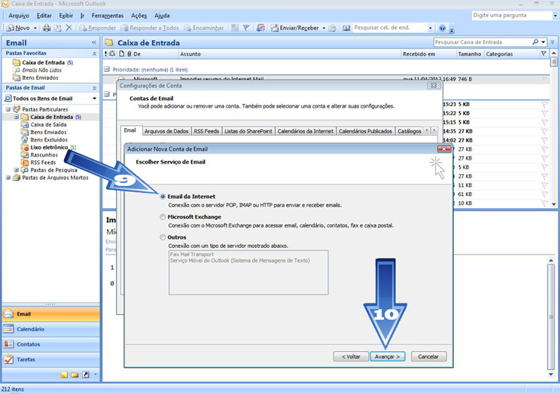Screen dimensions: 560x394
Task: Click the move to folder icon
Action: (57, 28)
